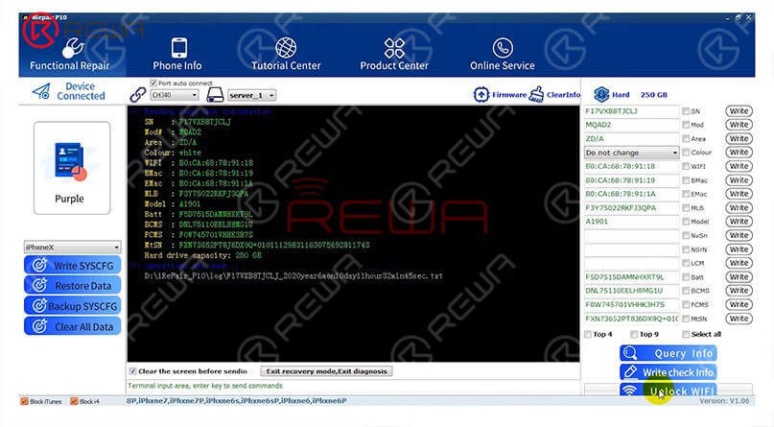Click the Hard disk capacity icon
The height and width of the screenshot is (427, 774).
coord(601,94)
